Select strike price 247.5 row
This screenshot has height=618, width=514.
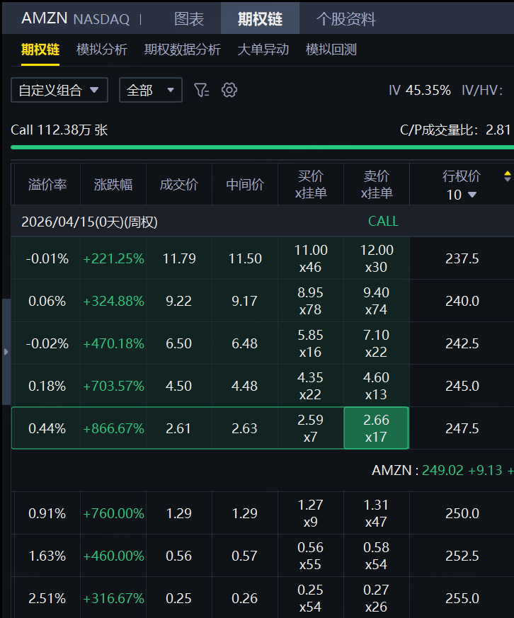462,428
